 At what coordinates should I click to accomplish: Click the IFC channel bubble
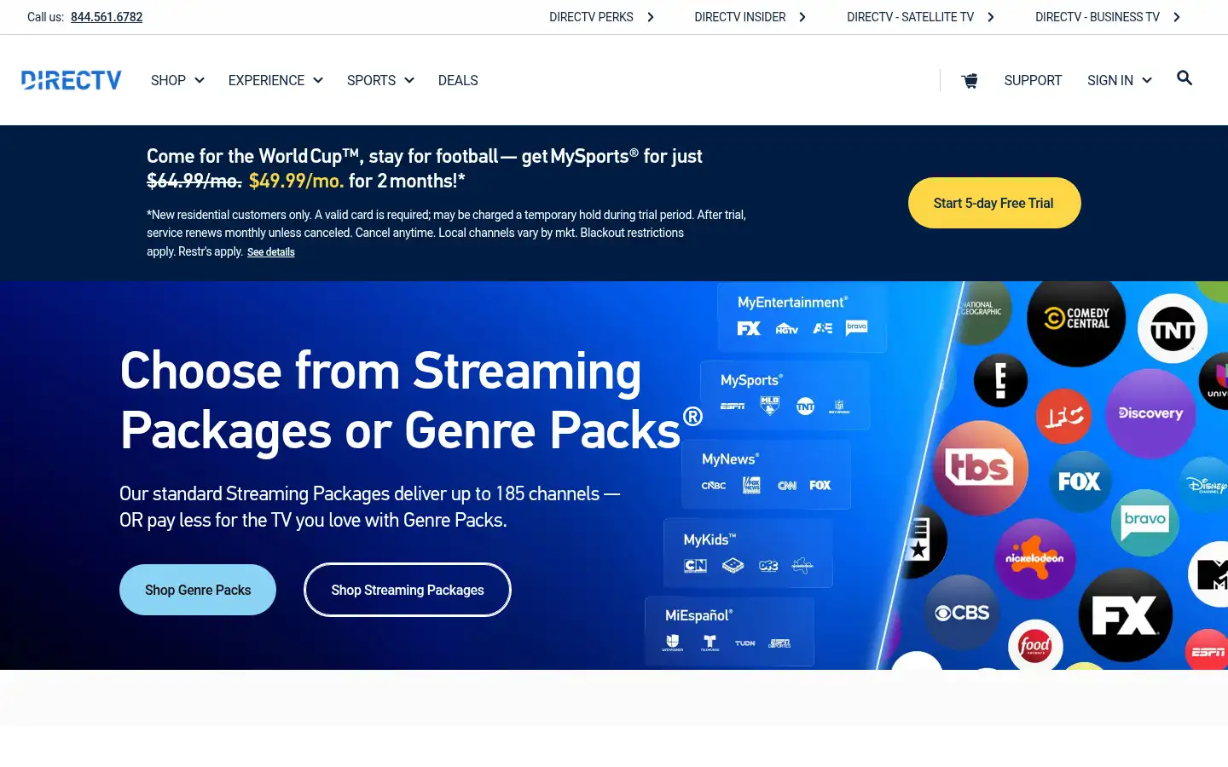[1063, 416]
